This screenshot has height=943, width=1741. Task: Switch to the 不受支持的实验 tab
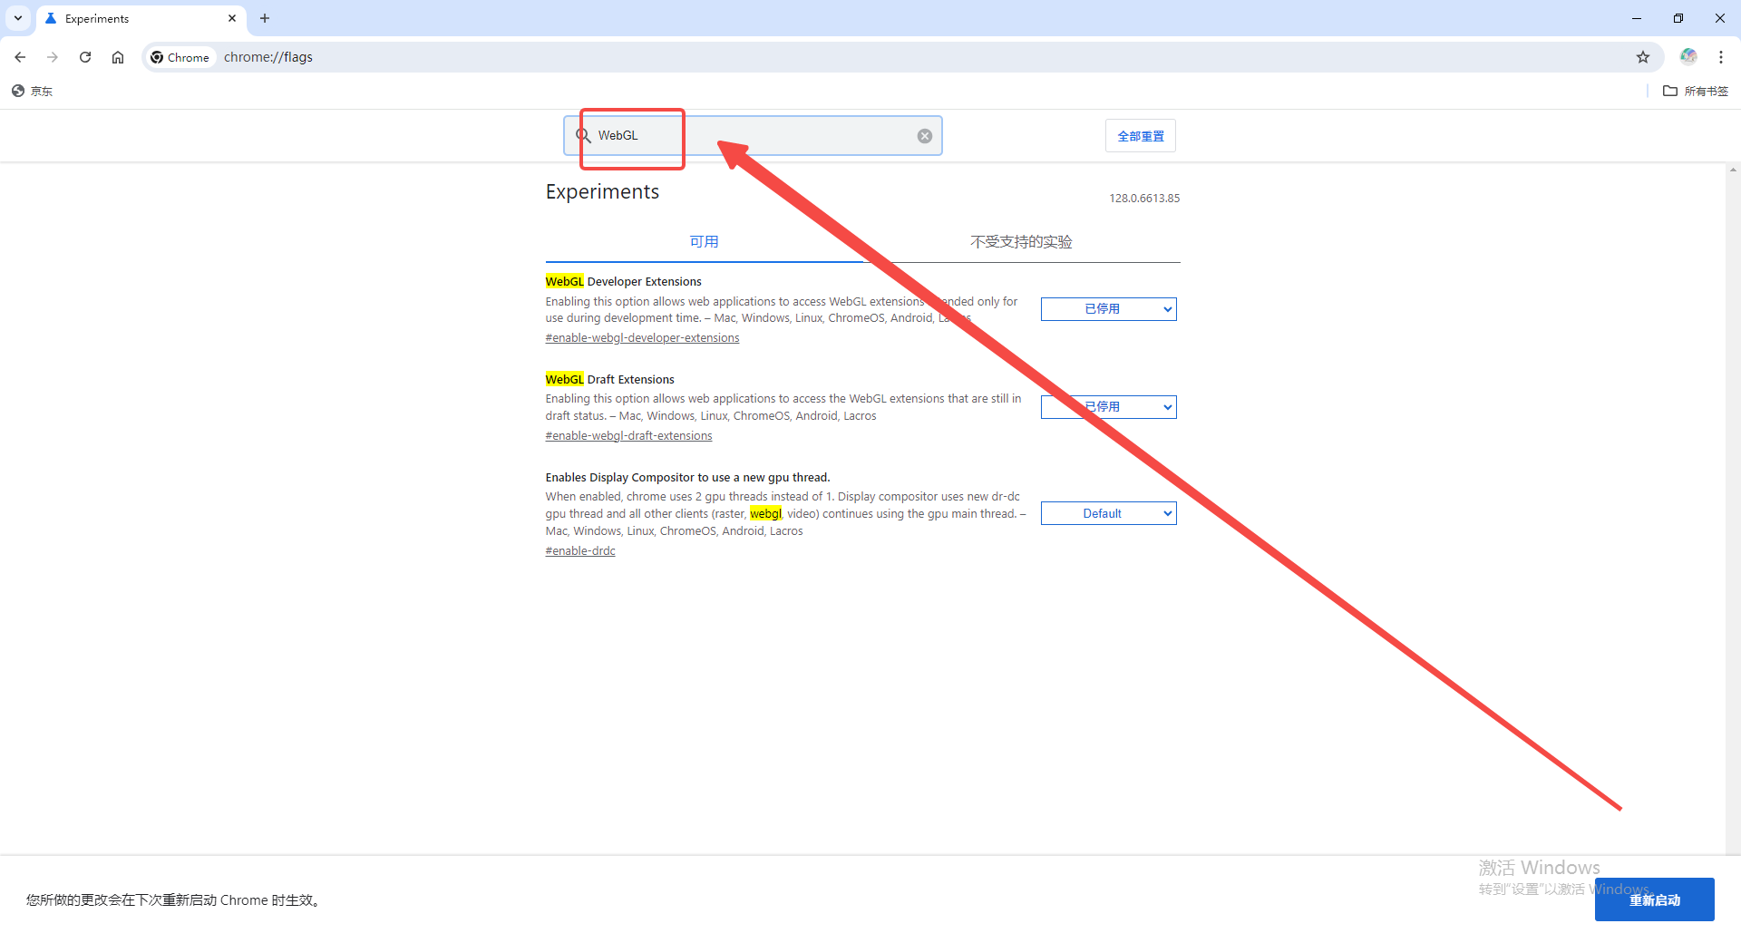click(x=1021, y=241)
